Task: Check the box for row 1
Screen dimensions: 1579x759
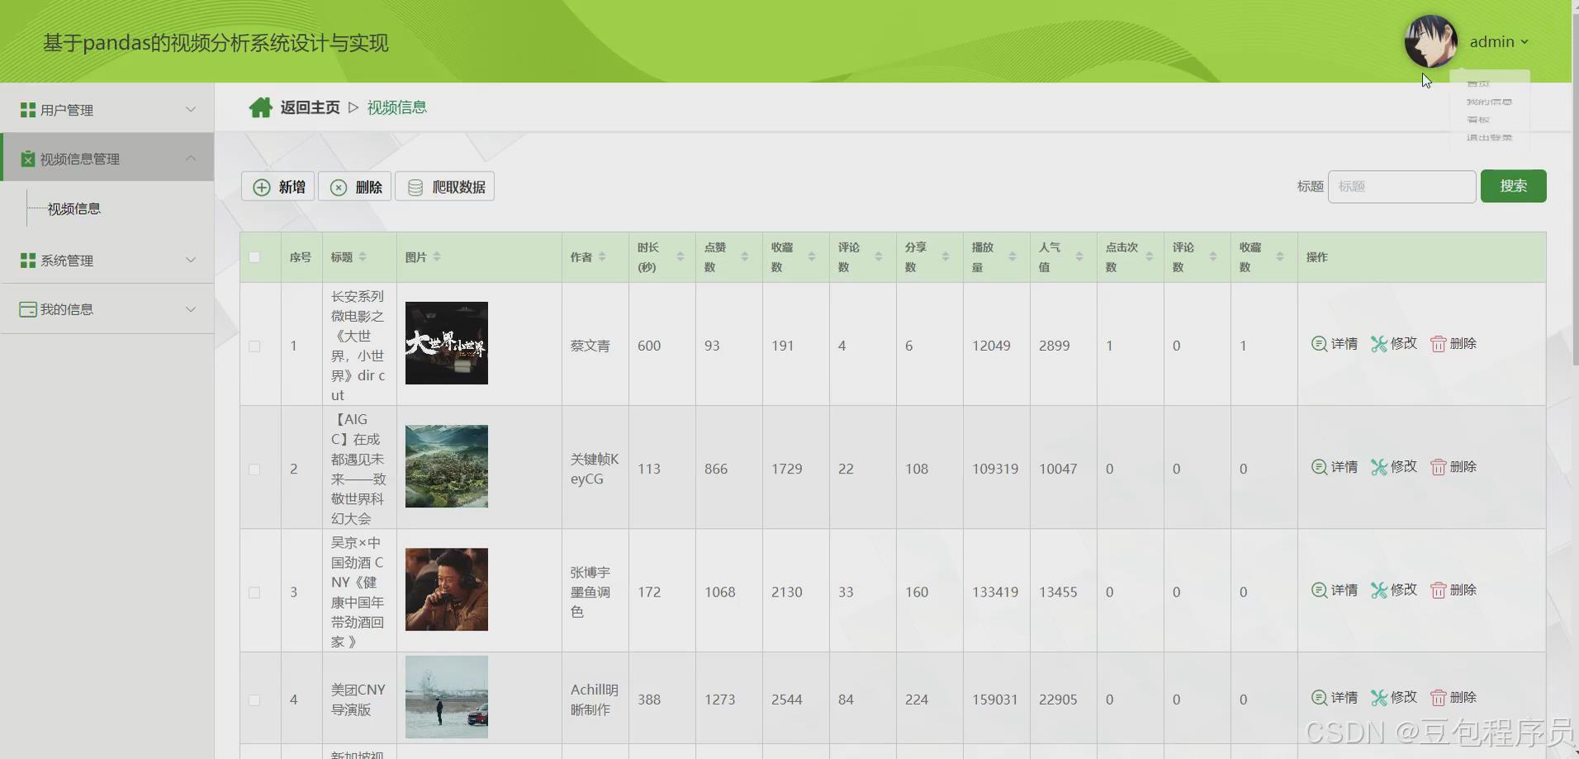Action: point(254,346)
